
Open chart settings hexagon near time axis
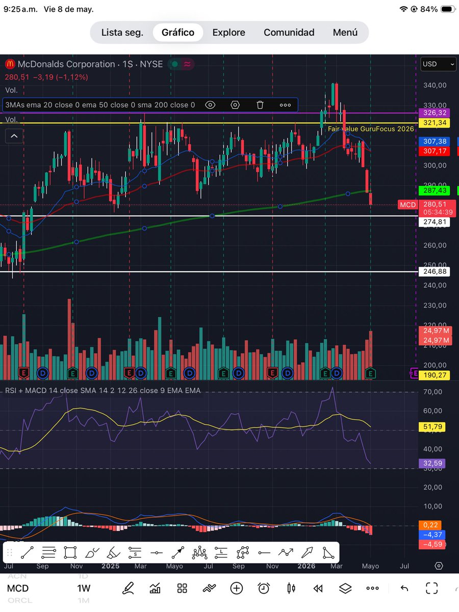tap(439, 566)
